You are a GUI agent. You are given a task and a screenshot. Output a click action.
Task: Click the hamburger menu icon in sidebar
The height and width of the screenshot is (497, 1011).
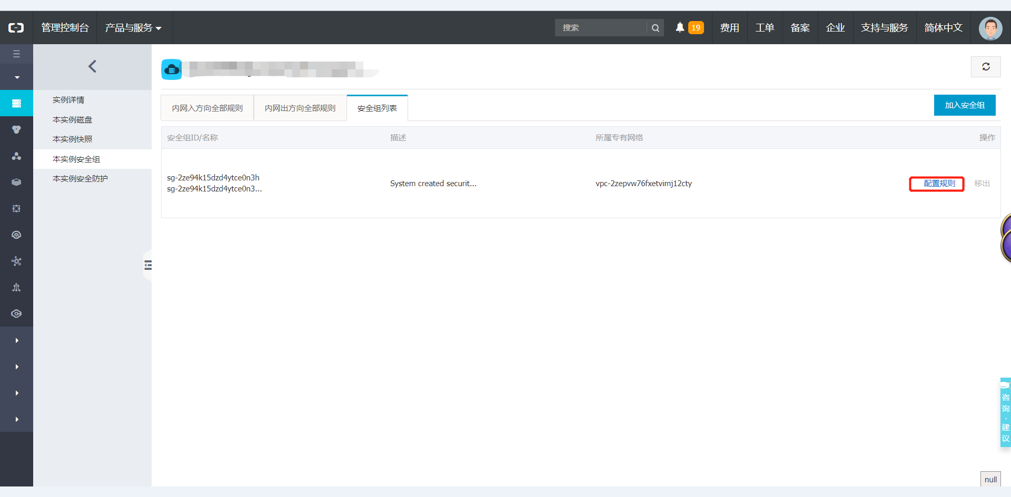pos(16,54)
